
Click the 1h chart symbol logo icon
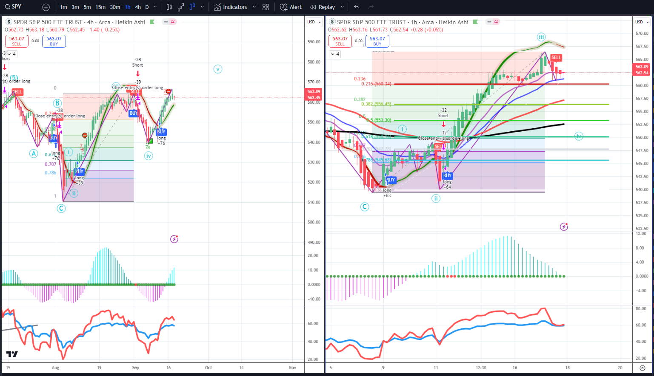coord(332,22)
